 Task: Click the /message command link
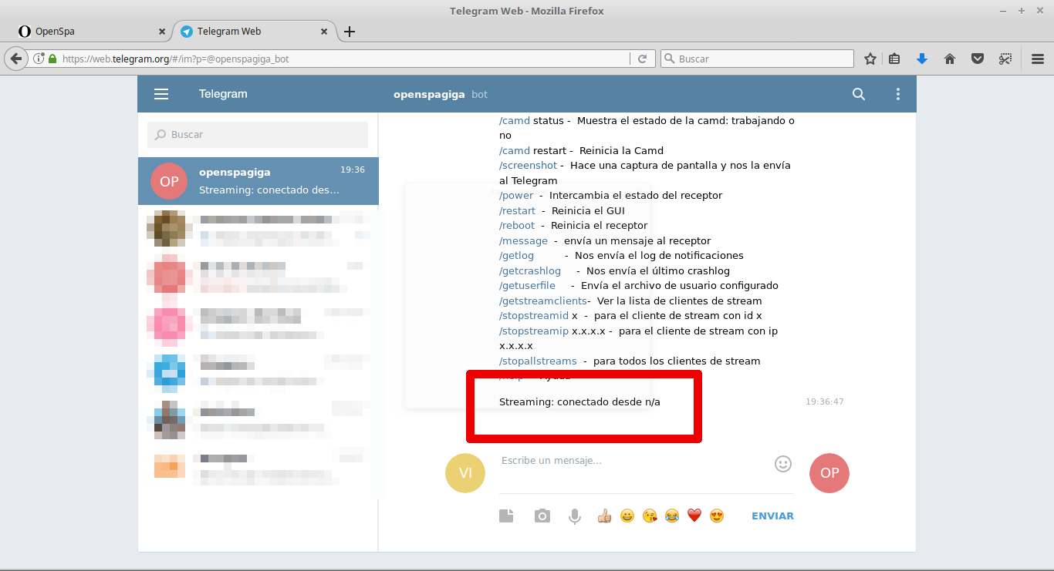[523, 241]
